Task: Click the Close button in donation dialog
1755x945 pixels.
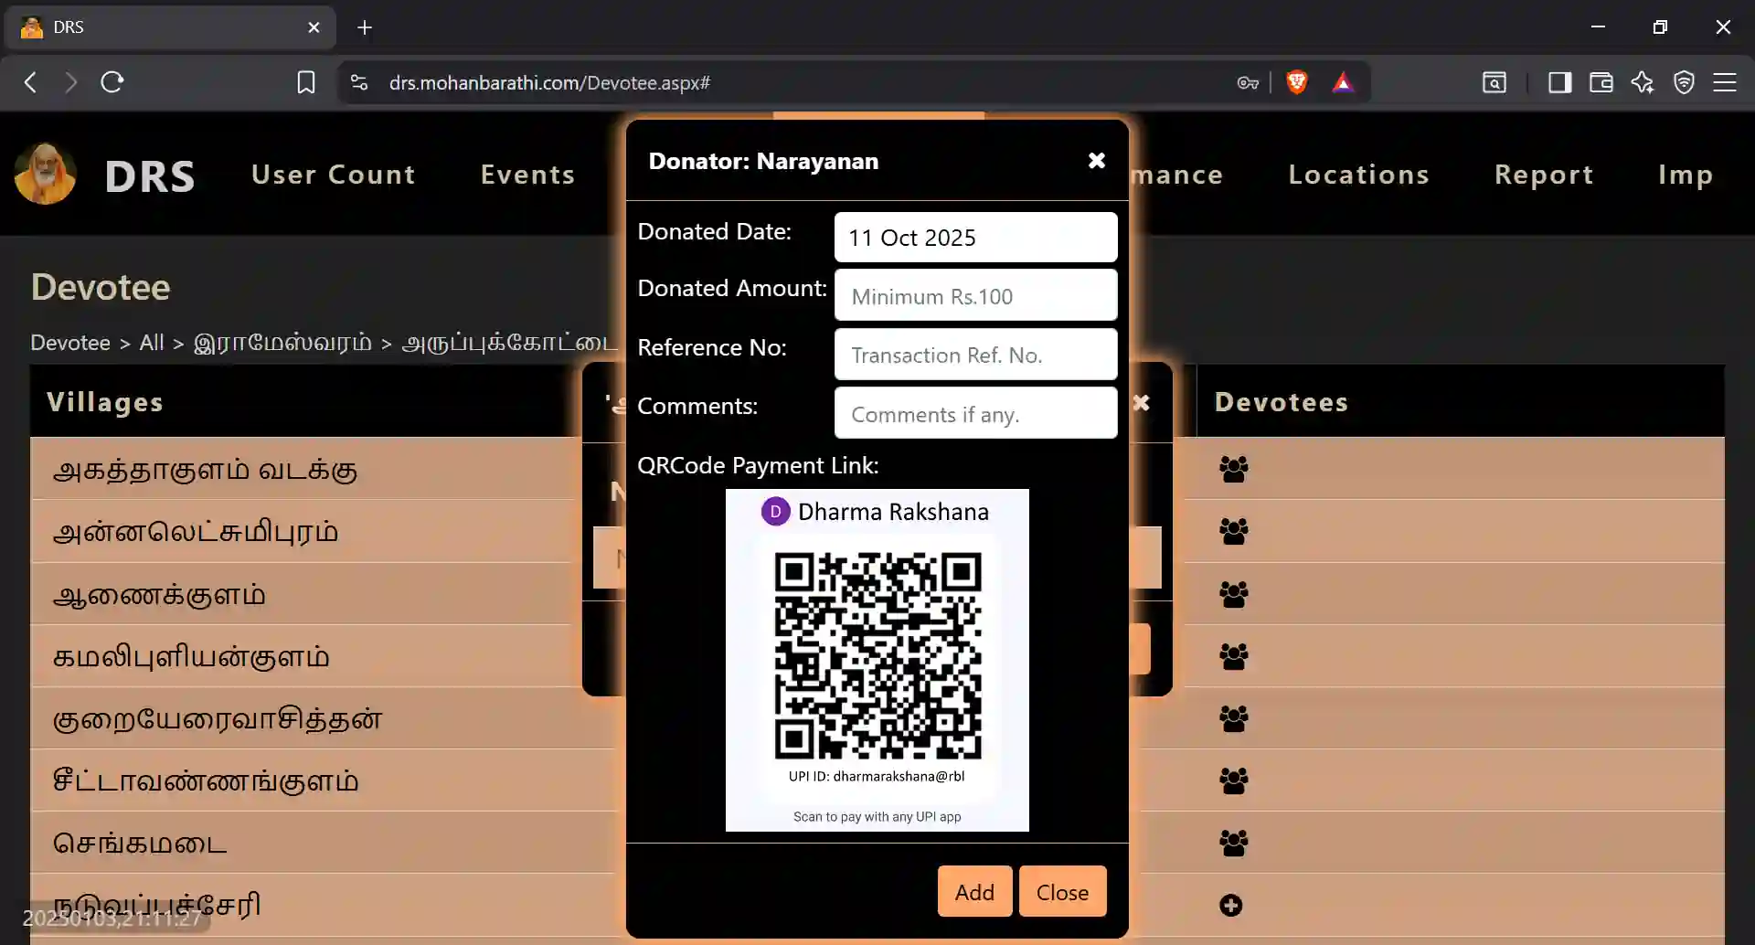Action: (x=1062, y=891)
